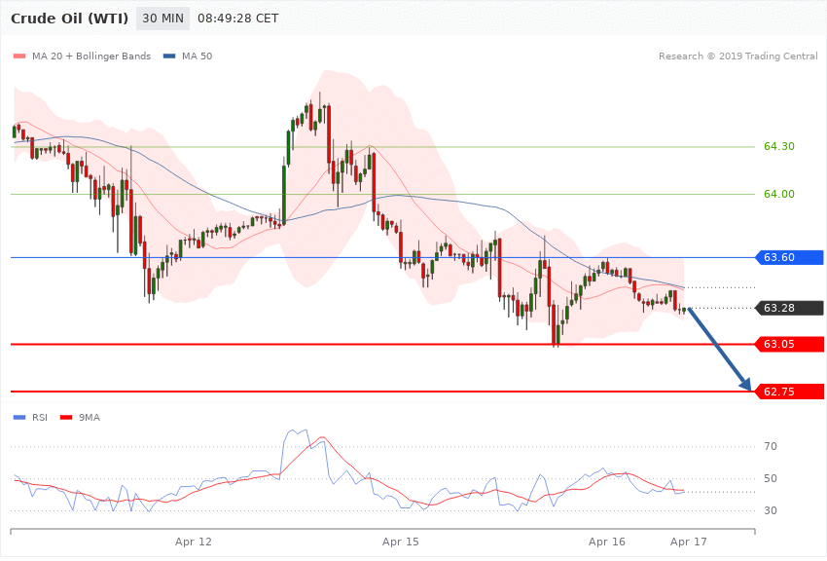Click the red 63.05 support price tag
The width and height of the screenshot is (827, 561).
[x=790, y=344]
